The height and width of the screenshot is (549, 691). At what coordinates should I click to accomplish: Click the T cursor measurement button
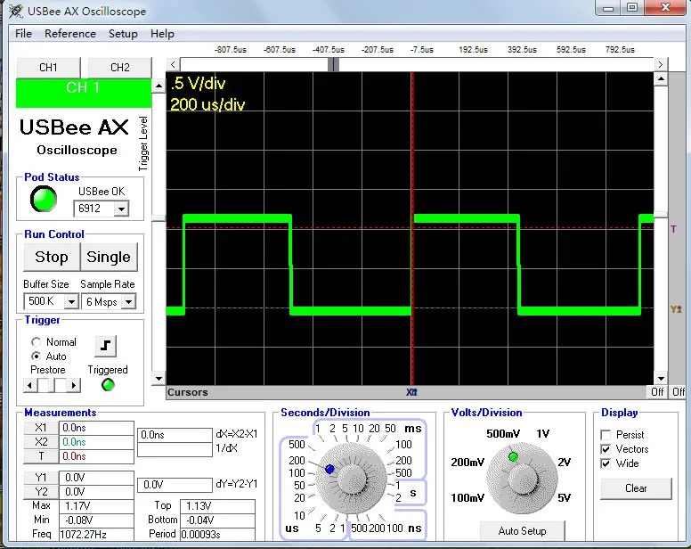(x=41, y=456)
